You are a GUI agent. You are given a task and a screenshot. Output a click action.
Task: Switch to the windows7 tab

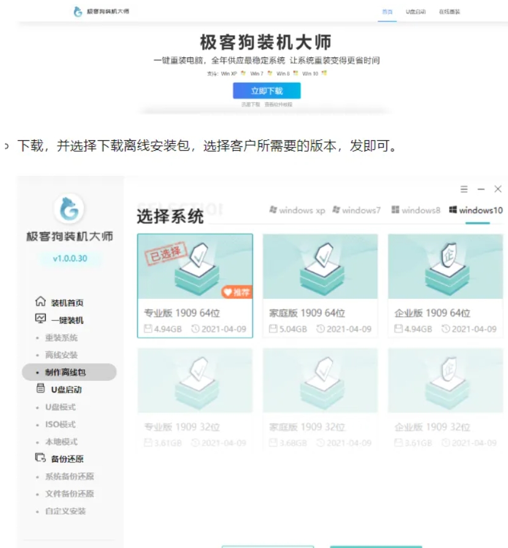coord(356,211)
